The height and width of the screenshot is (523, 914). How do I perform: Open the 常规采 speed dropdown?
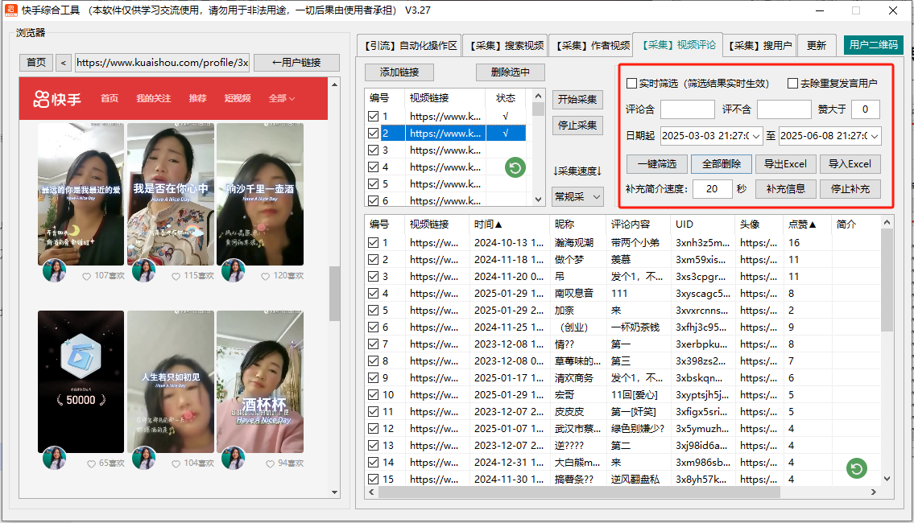tap(579, 196)
